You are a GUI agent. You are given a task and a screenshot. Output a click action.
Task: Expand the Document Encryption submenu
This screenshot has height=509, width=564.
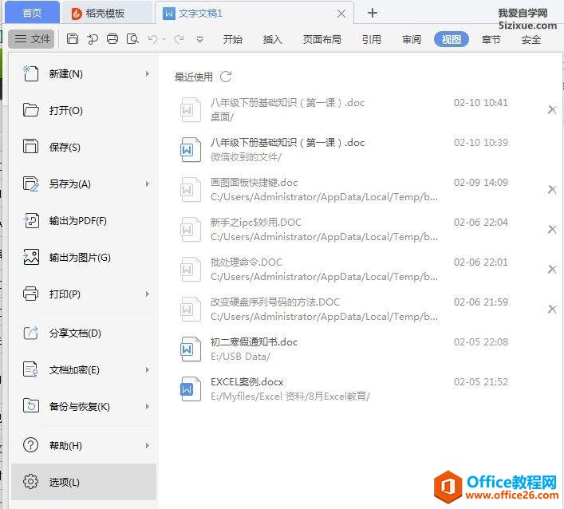pos(148,370)
